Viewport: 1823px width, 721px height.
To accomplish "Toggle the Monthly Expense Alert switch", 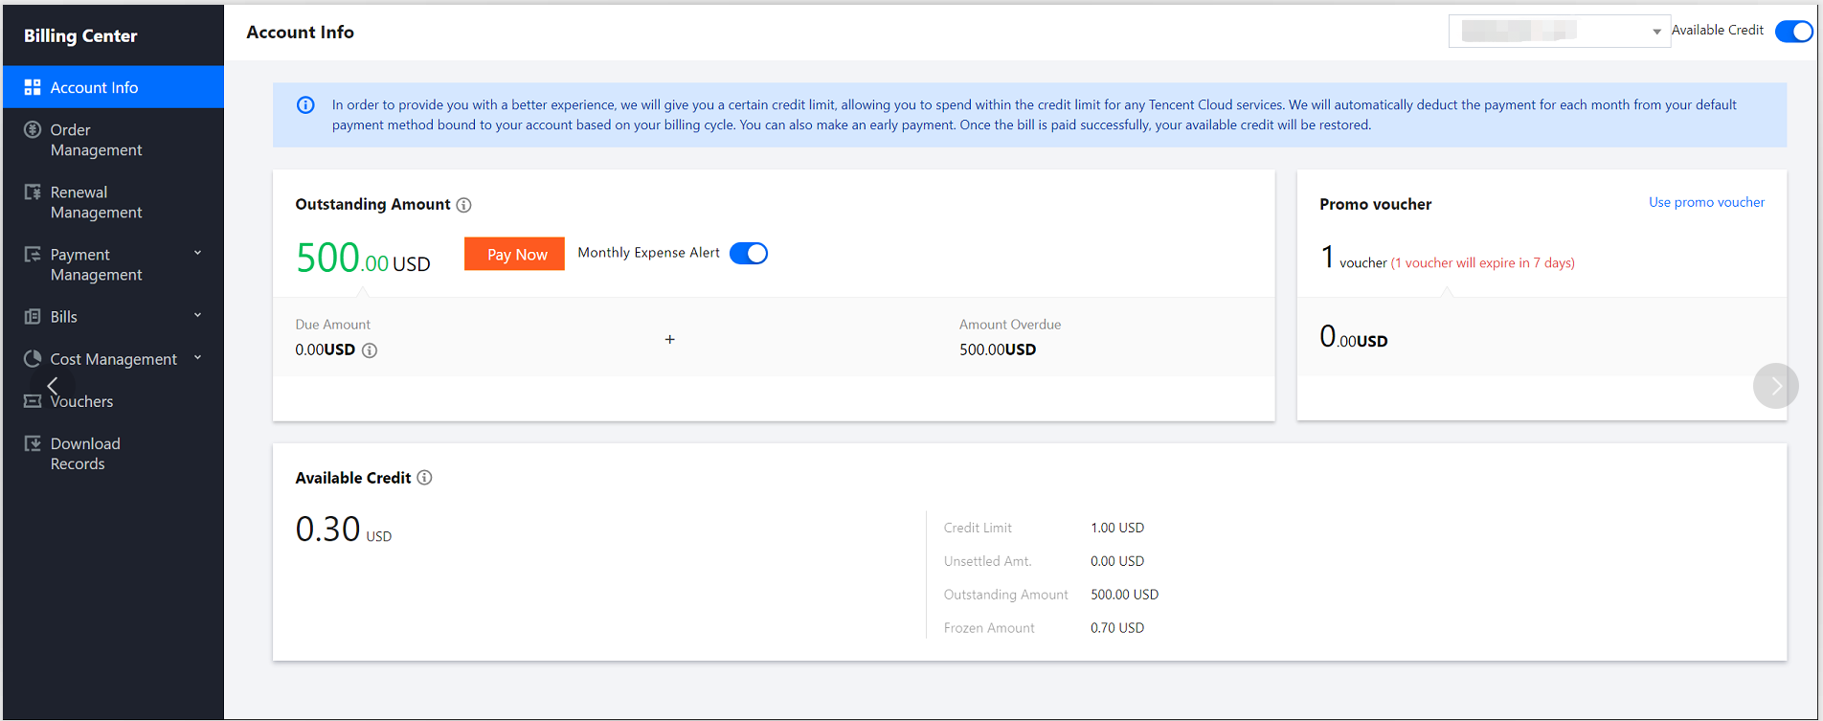I will click(x=749, y=254).
